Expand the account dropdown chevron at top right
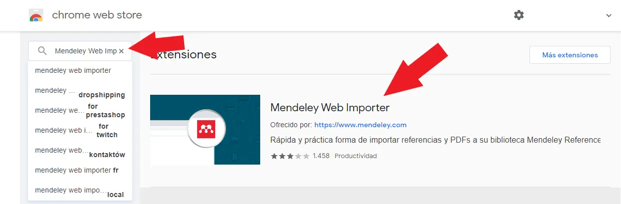Viewport: 621px width, 204px height. [x=609, y=15]
